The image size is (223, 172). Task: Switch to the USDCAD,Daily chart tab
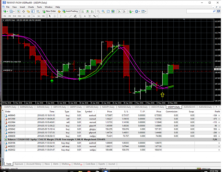click(141, 107)
